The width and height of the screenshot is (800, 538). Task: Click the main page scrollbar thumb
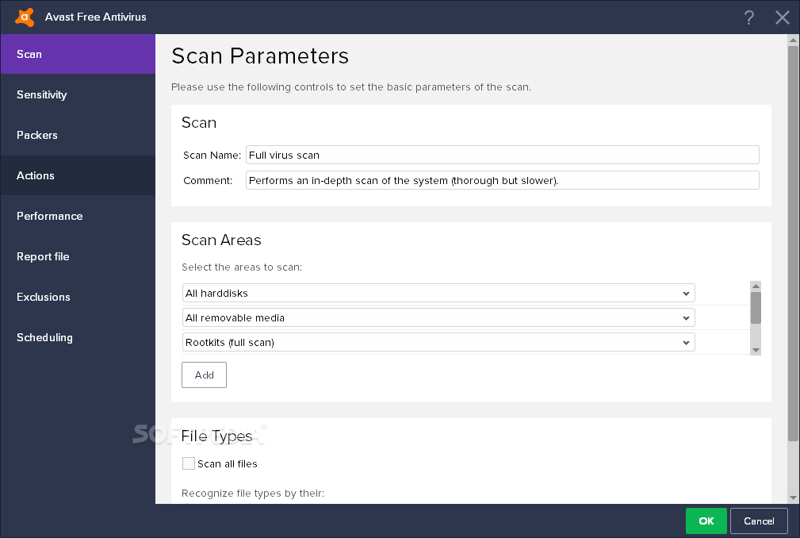pos(793,244)
